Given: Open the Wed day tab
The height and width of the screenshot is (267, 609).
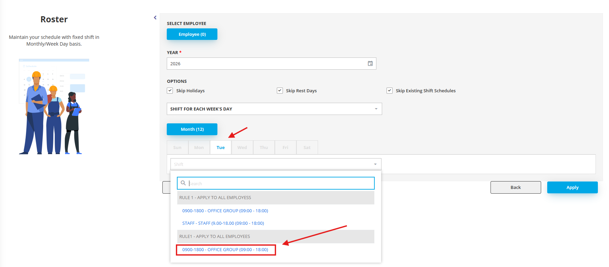Looking at the screenshot, I should point(242,148).
